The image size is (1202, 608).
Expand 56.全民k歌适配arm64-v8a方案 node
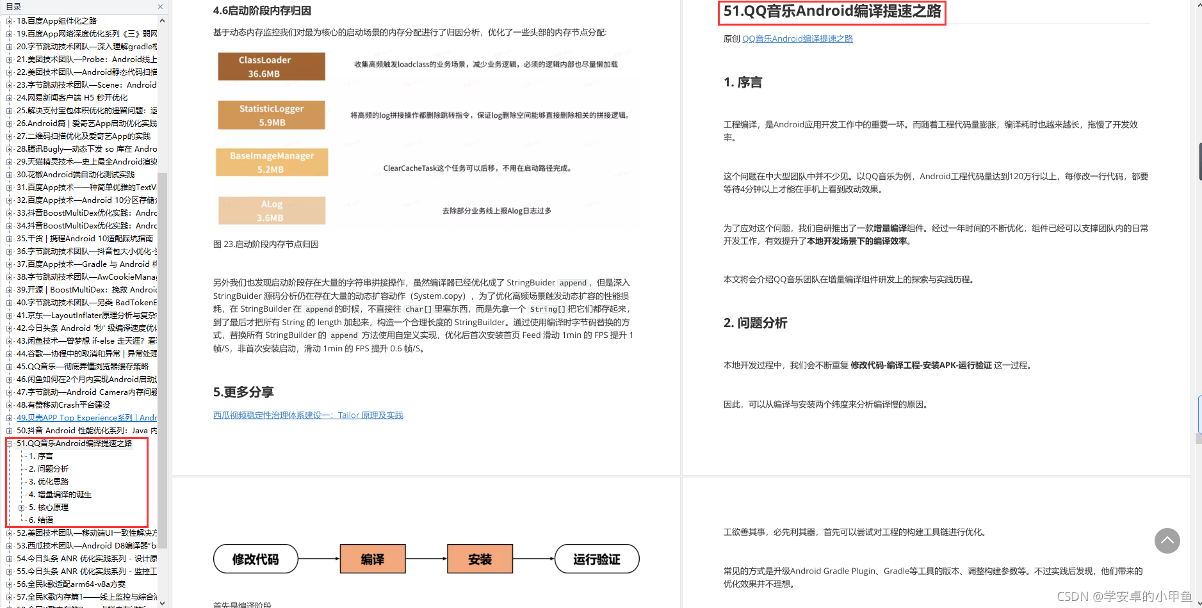[9, 584]
